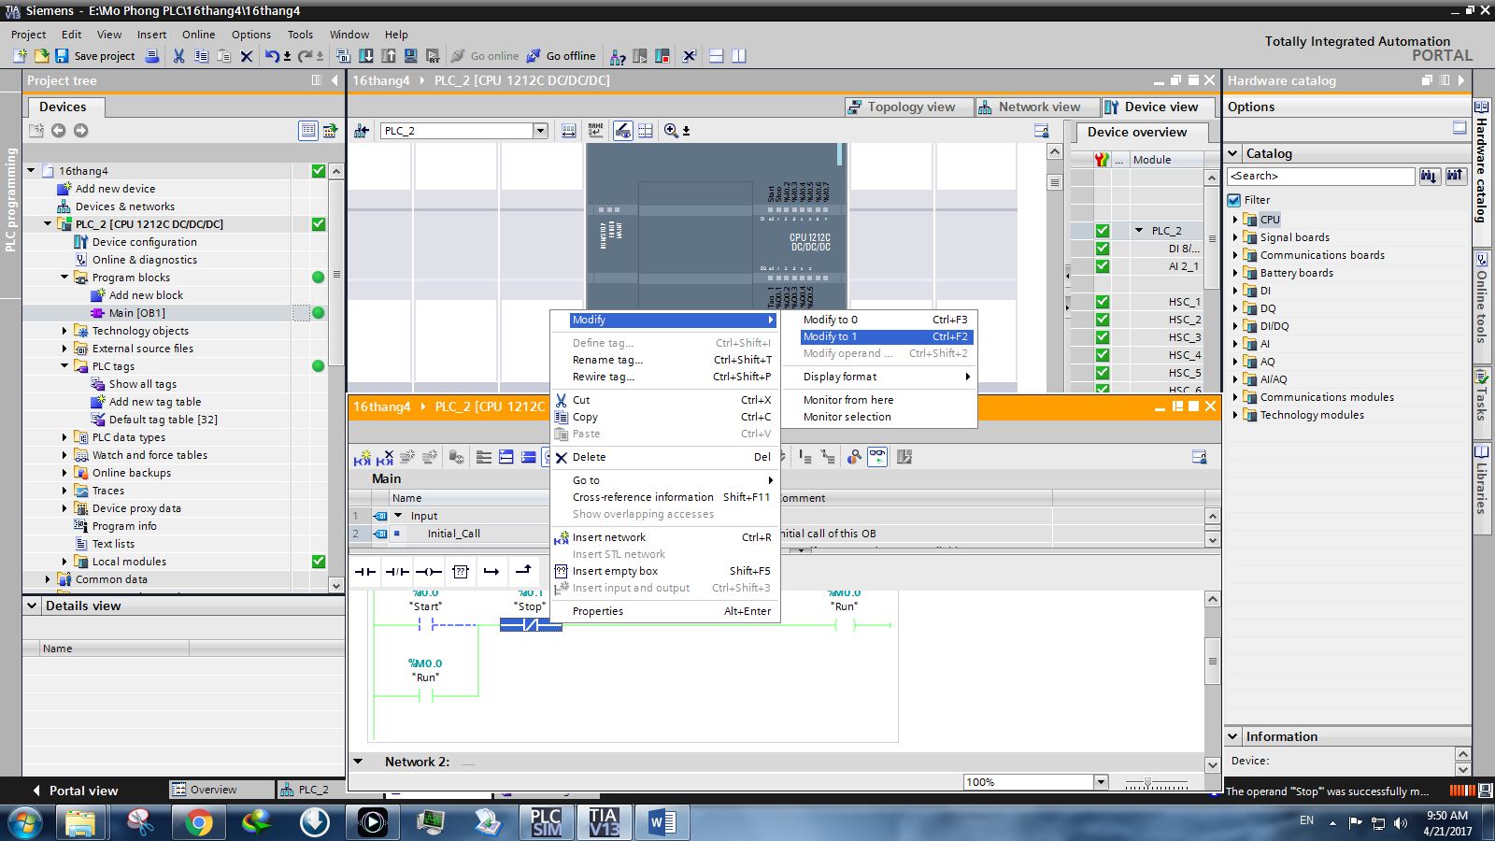Expand the Signal boards catalog folder
1495x841 pixels.
coord(1235,237)
